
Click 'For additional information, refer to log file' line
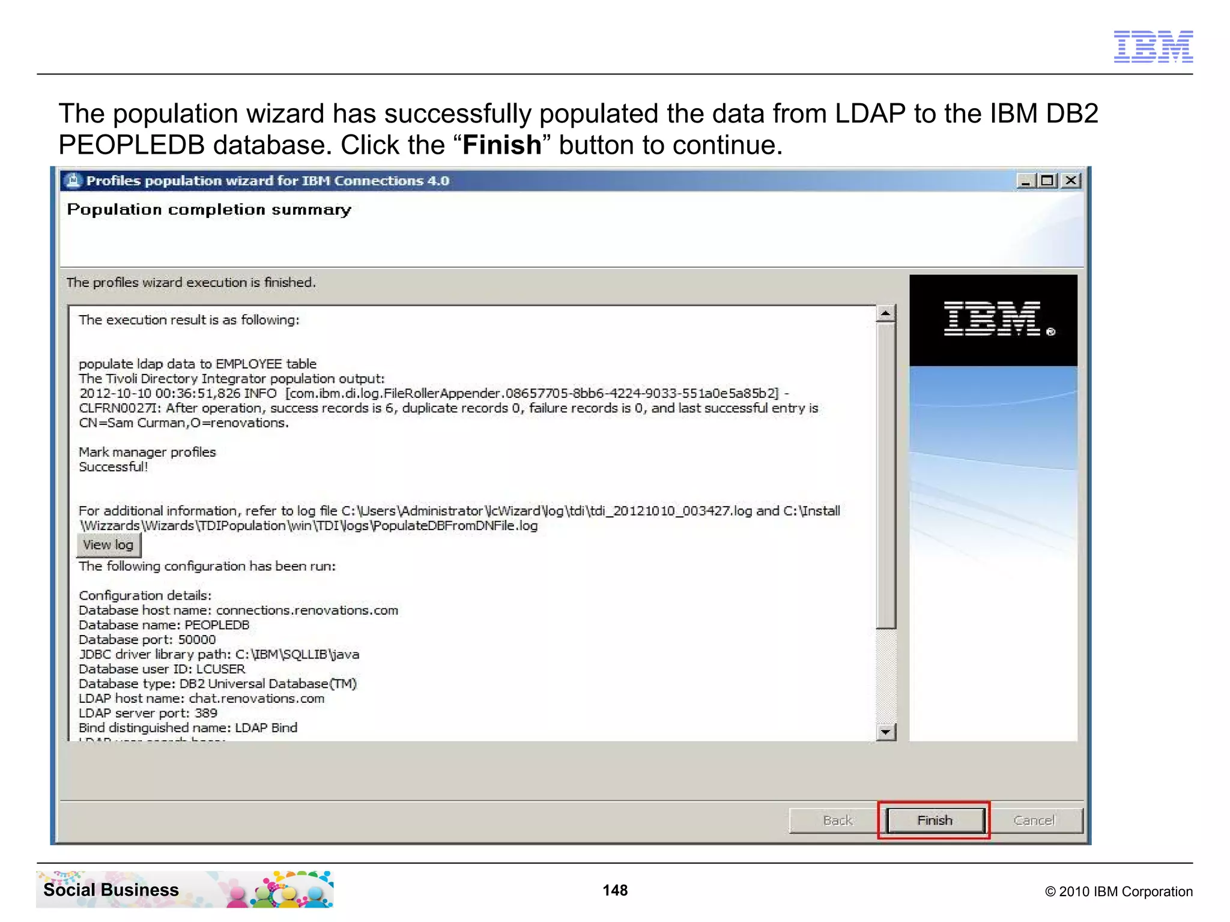[x=459, y=511]
